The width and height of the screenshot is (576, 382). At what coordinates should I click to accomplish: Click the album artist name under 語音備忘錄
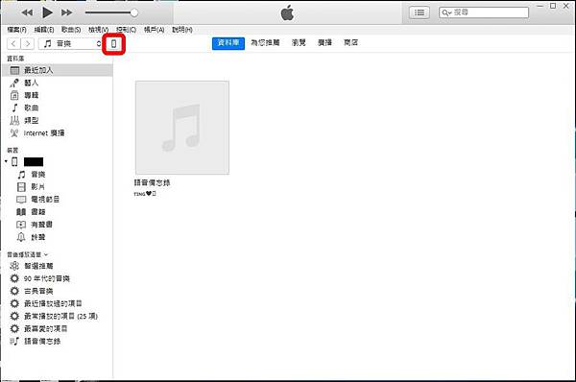pyautogui.click(x=145, y=194)
